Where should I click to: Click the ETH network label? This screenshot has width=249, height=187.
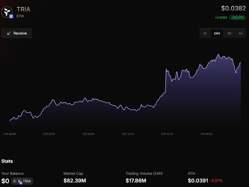click(20, 16)
